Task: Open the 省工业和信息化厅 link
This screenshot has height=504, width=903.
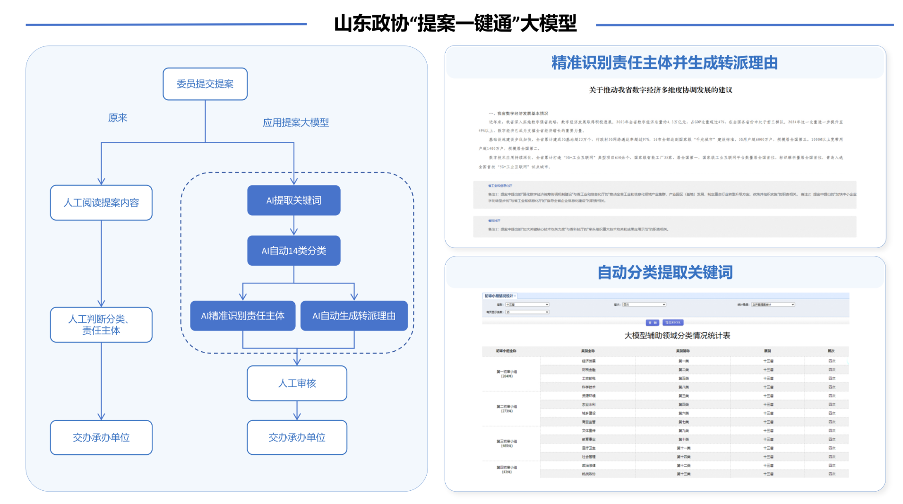Action: point(500,186)
